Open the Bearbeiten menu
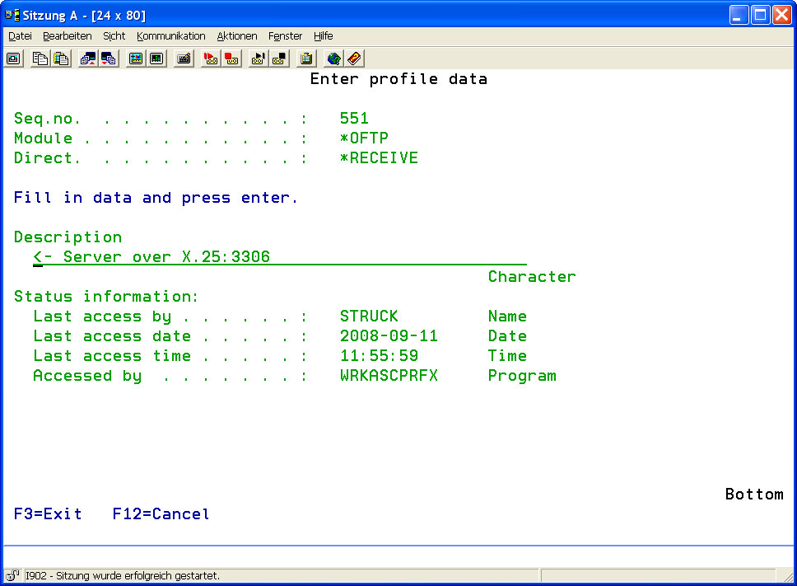The image size is (797, 586). (68, 36)
